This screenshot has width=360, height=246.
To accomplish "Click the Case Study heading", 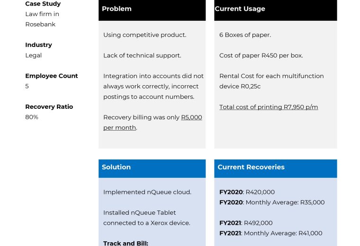I will [43, 4].
